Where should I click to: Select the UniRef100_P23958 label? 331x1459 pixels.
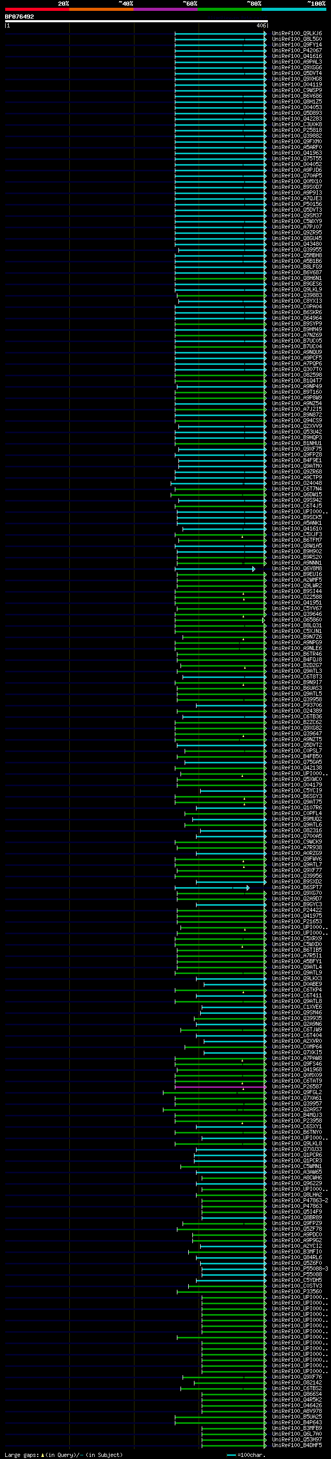296,1121
